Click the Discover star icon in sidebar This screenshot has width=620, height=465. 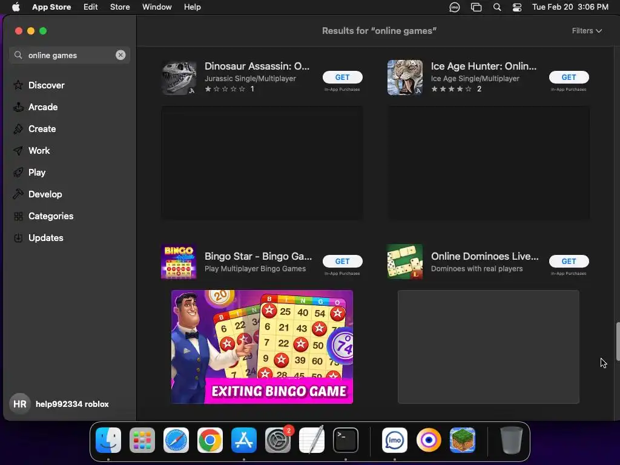(18, 85)
